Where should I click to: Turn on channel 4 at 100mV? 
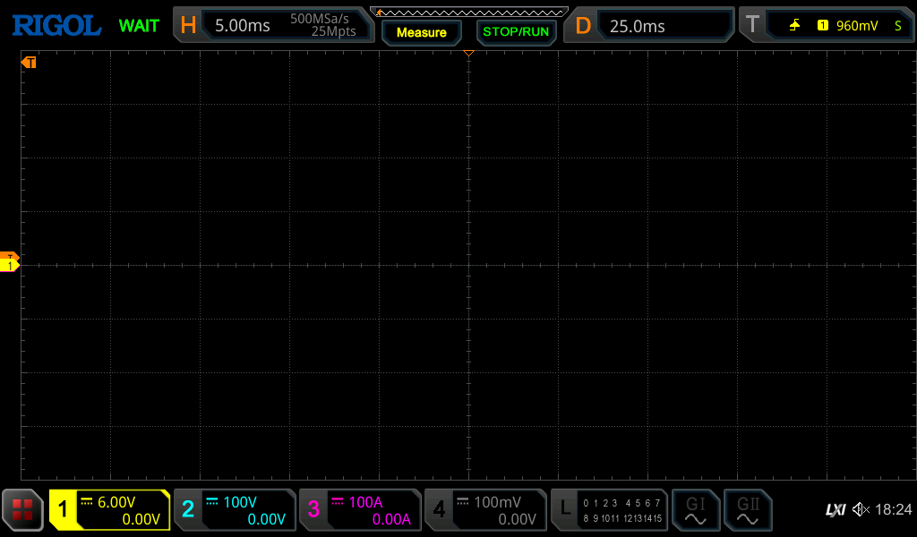485,510
